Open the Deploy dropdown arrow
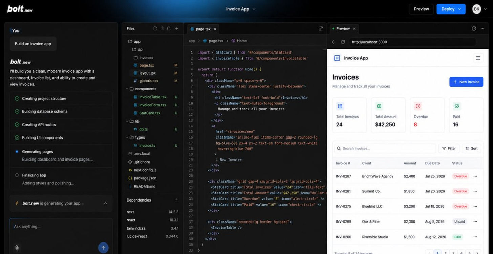Image resolution: width=493 pixels, height=254 pixels. pos(460,9)
